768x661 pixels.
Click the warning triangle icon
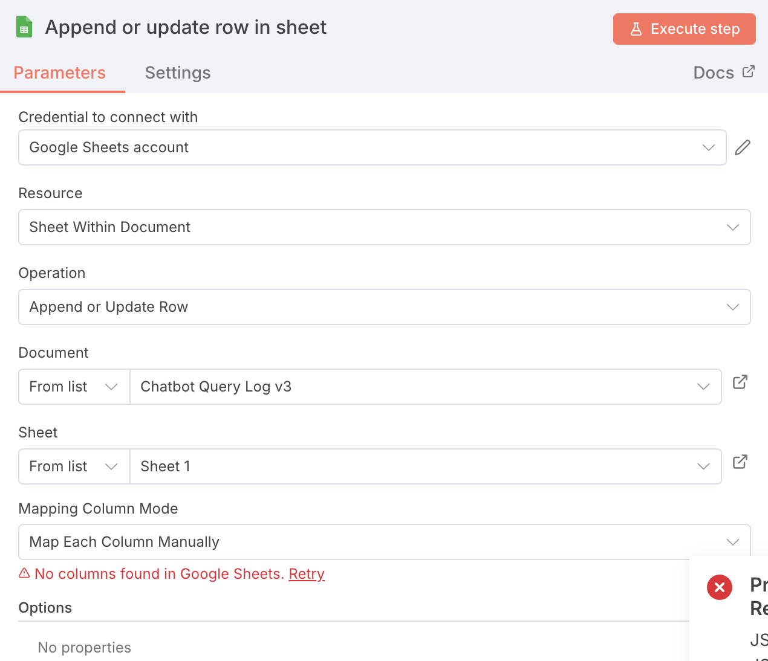[x=24, y=573]
